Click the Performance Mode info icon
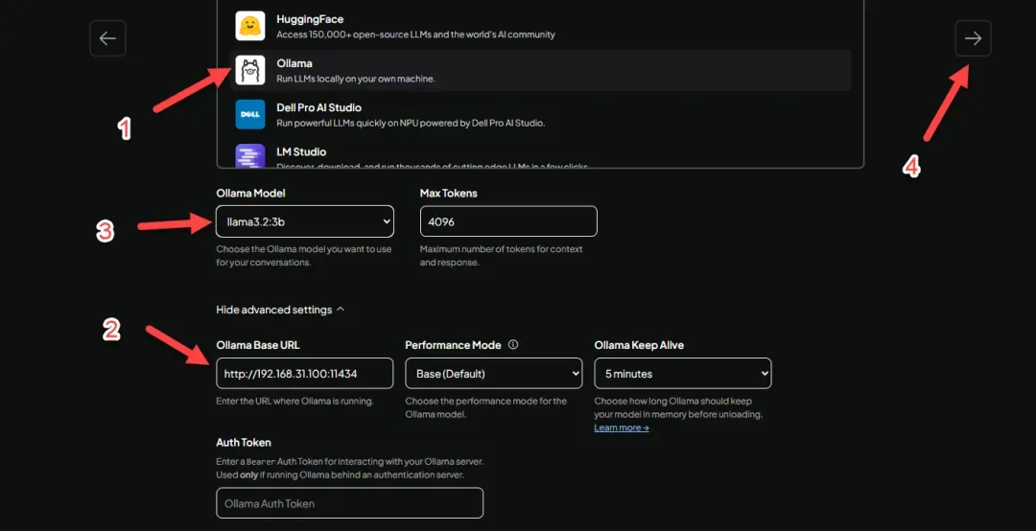Screen dimensions: 1036x531 point(513,345)
